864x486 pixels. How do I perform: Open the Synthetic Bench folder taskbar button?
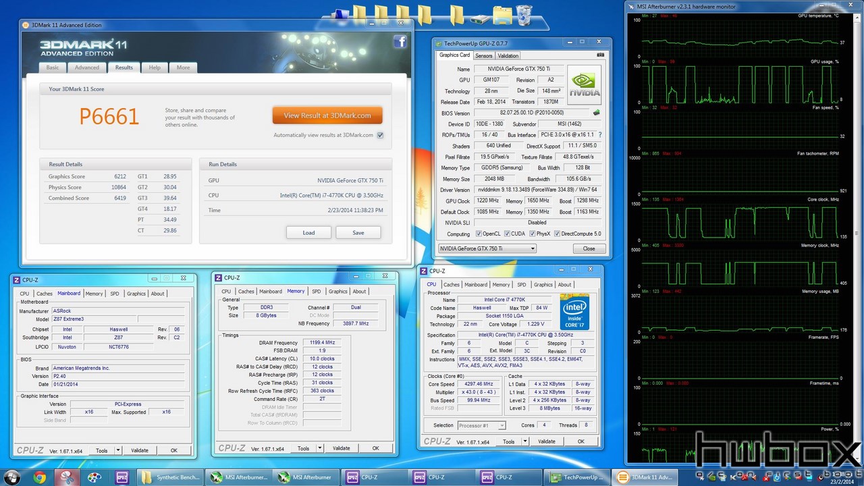point(171,478)
